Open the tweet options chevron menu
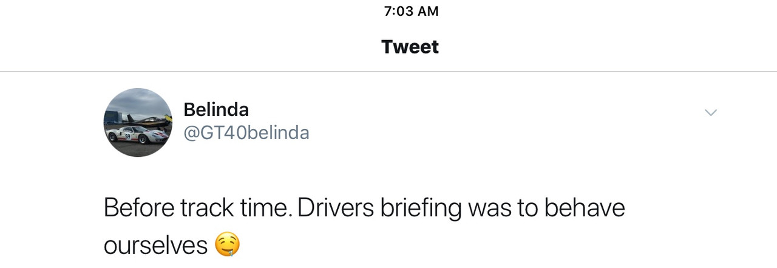777x268 pixels. pos(710,112)
